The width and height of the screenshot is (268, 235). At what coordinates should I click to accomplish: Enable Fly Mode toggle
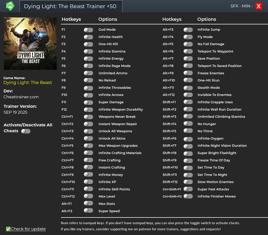tap(188, 37)
